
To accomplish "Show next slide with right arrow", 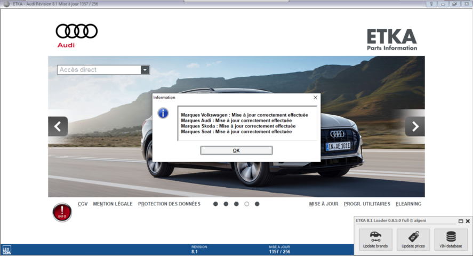I will pyautogui.click(x=415, y=126).
